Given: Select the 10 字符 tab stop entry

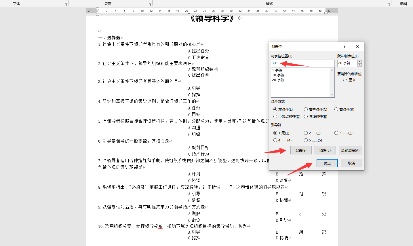Looking at the screenshot, I should click(278, 75).
